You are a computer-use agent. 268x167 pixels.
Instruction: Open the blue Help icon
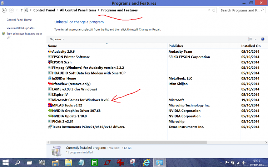tap(263, 39)
